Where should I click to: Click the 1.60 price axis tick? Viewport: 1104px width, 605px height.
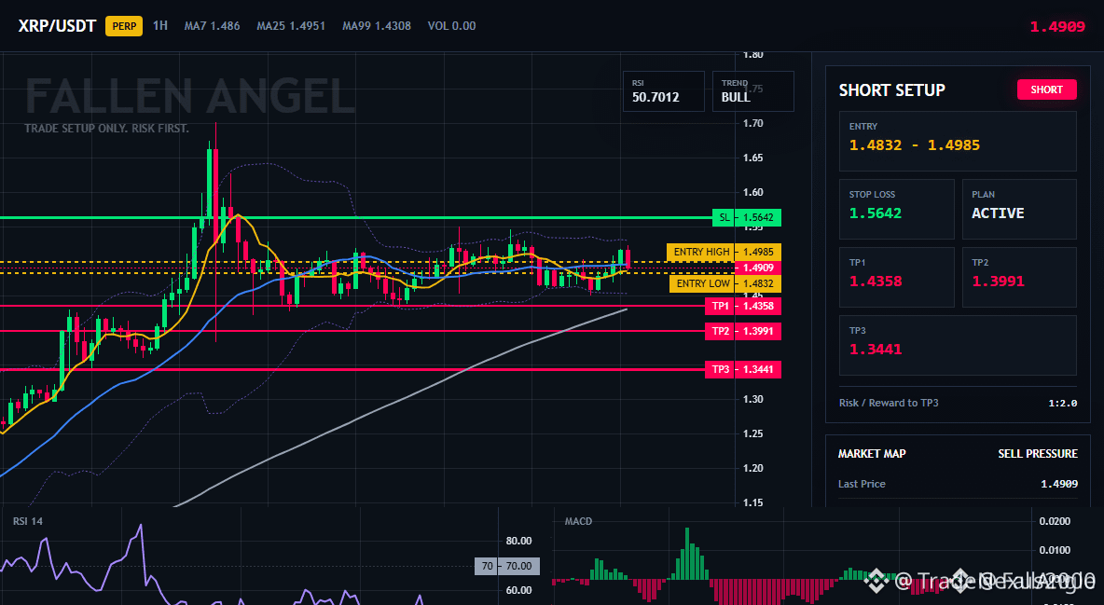(753, 192)
